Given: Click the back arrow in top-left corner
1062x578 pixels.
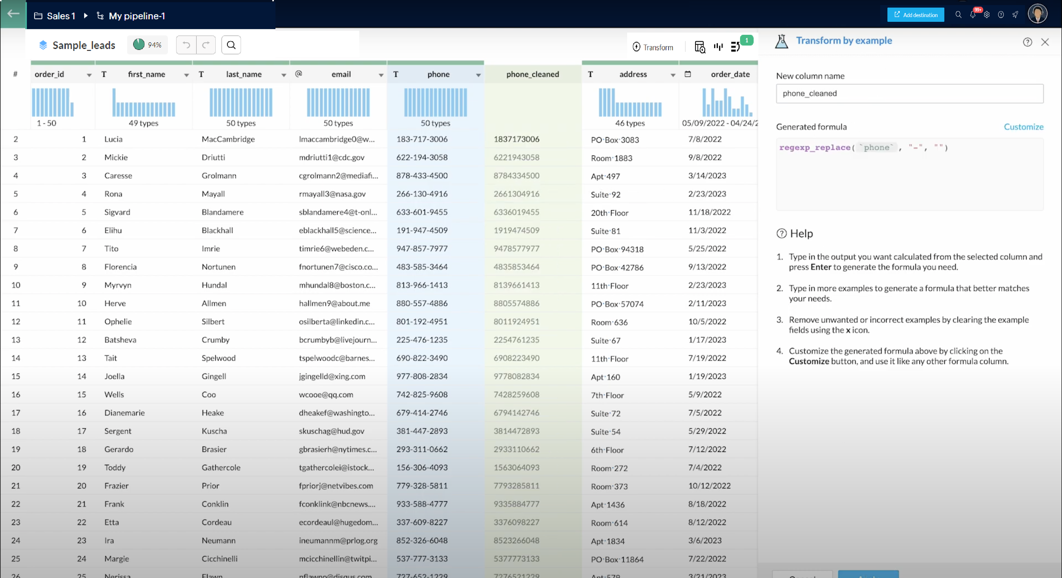Looking at the screenshot, I should [13, 14].
